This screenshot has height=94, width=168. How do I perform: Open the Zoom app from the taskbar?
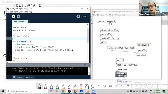93,91
